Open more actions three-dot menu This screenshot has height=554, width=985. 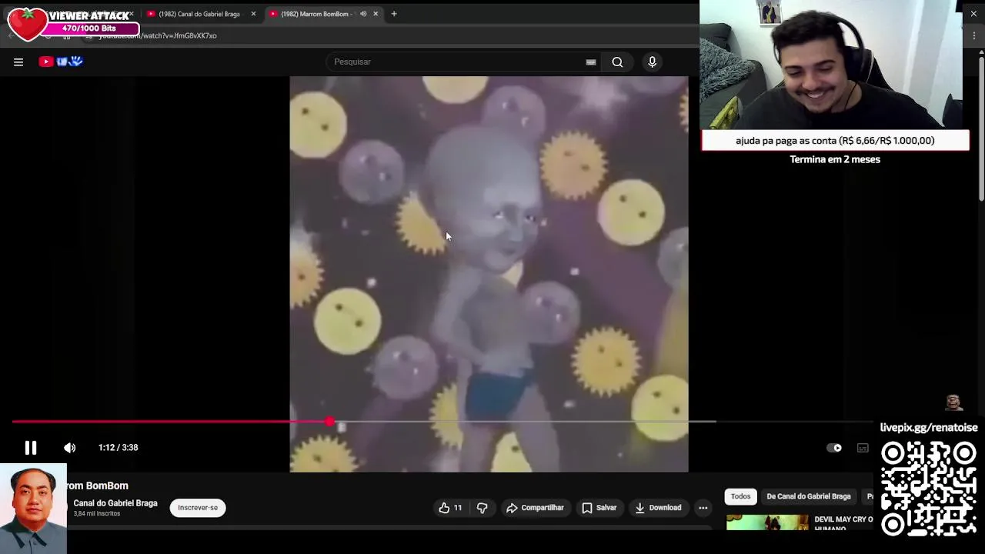coord(703,508)
